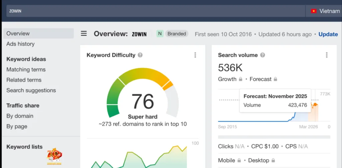The height and width of the screenshot is (168, 342).
Task: Click the Keyword Difficulty help question icon
Action: tap(140, 55)
